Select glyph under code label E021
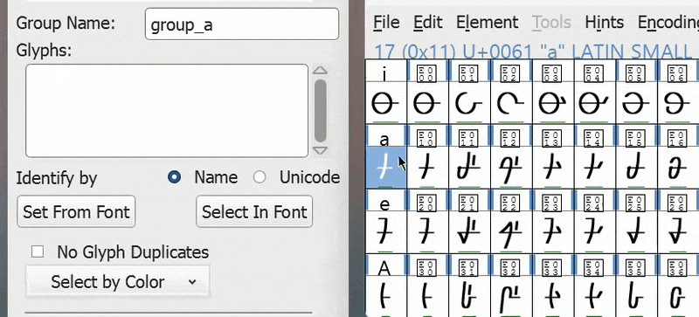The height and width of the screenshot is (317, 699). click(469, 231)
